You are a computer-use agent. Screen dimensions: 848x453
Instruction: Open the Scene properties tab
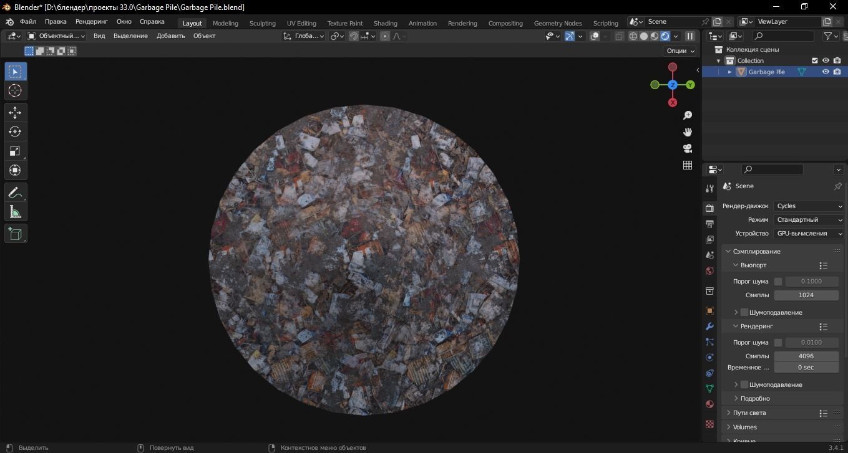[x=709, y=255]
